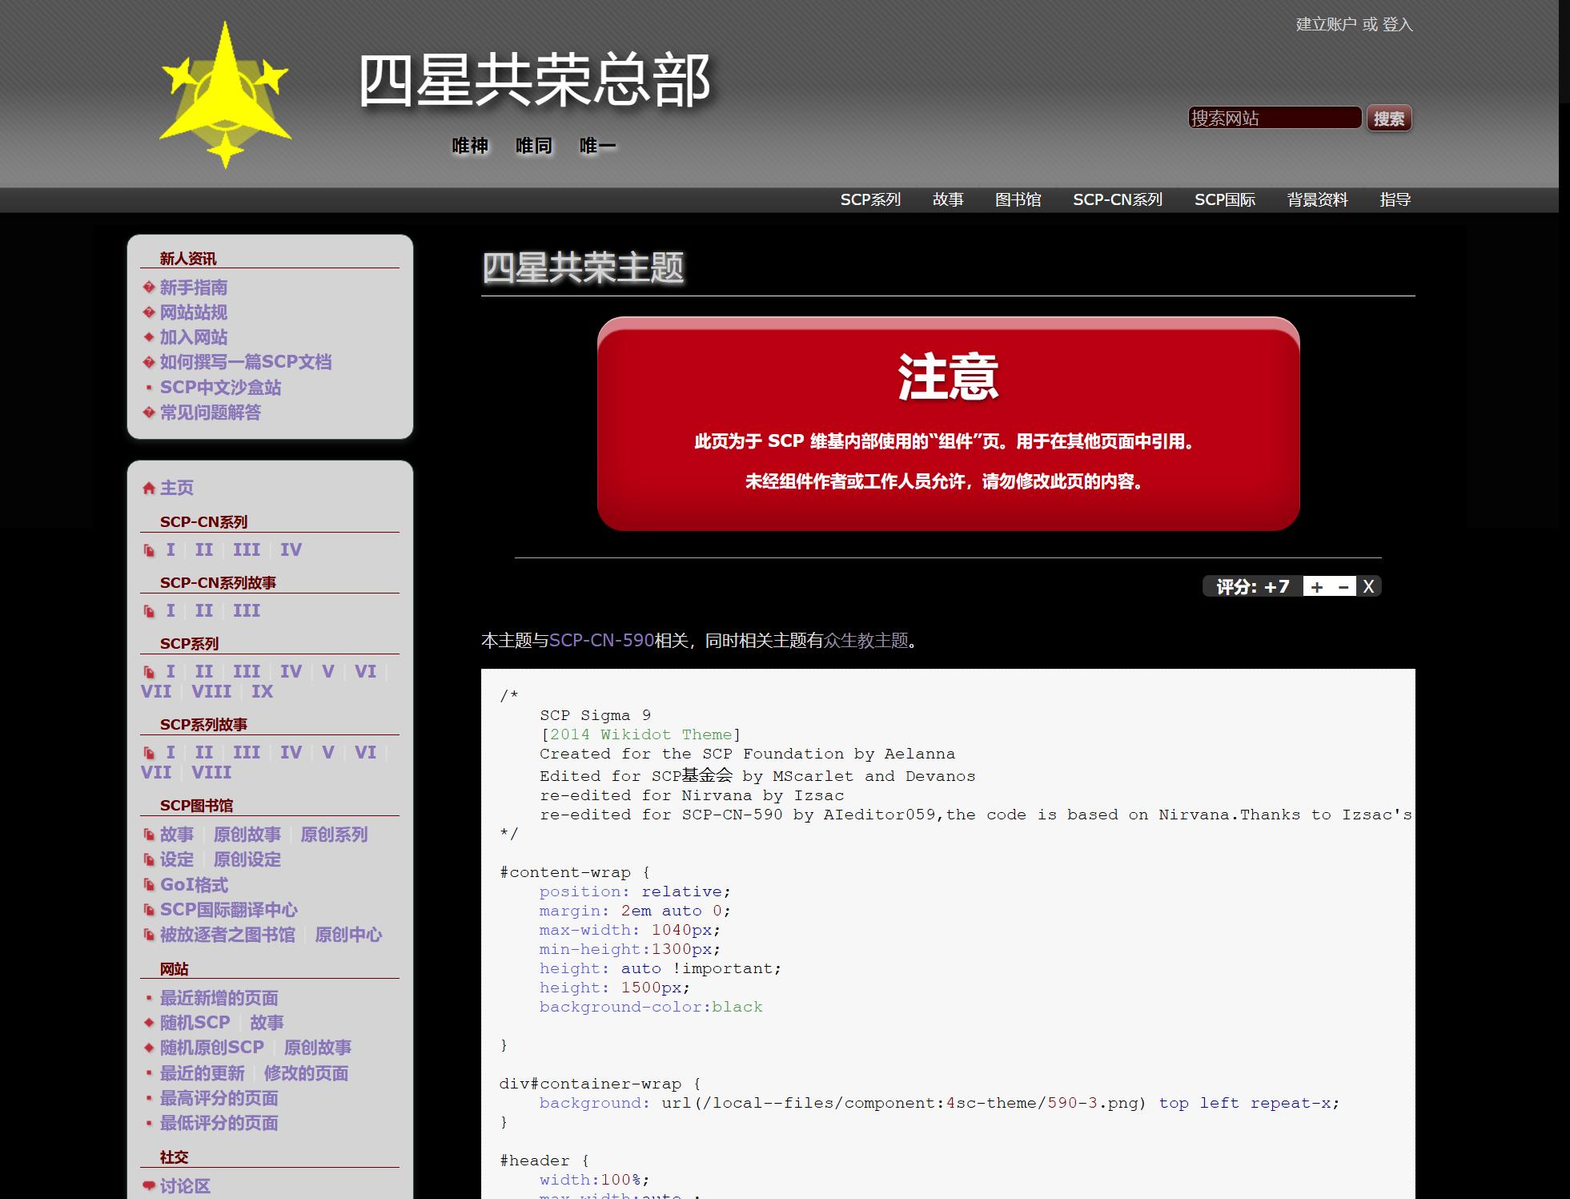Open the 指导 navigation menu item
Screen dimensions: 1570x1199
click(1395, 199)
